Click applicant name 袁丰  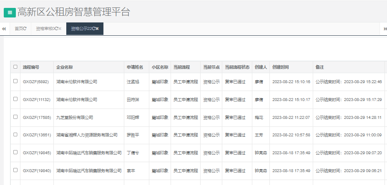click(x=131, y=171)
